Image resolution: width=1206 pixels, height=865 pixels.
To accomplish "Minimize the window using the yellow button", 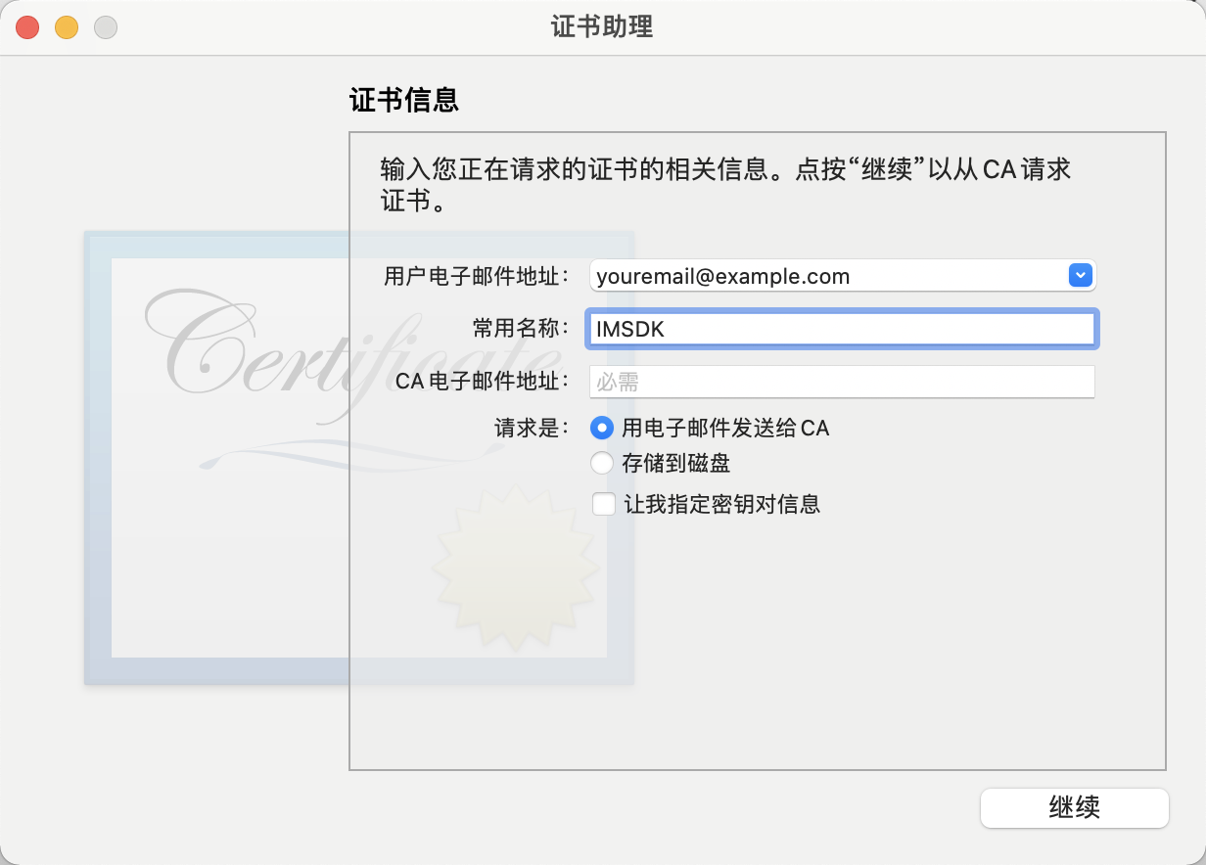I will tap(67, 27).
